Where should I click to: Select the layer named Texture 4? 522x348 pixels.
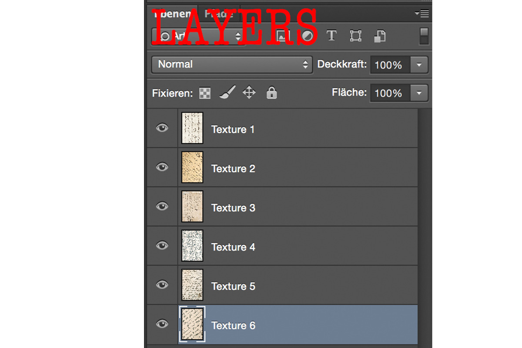tap(233, 247)
